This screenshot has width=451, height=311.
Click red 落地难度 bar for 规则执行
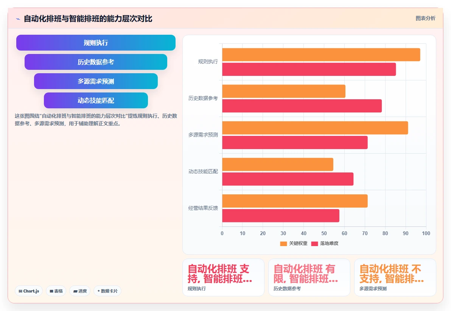[x=309, y=69]
